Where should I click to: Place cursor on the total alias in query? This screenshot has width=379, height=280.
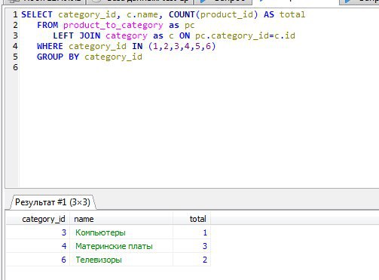tap(292, 14)
